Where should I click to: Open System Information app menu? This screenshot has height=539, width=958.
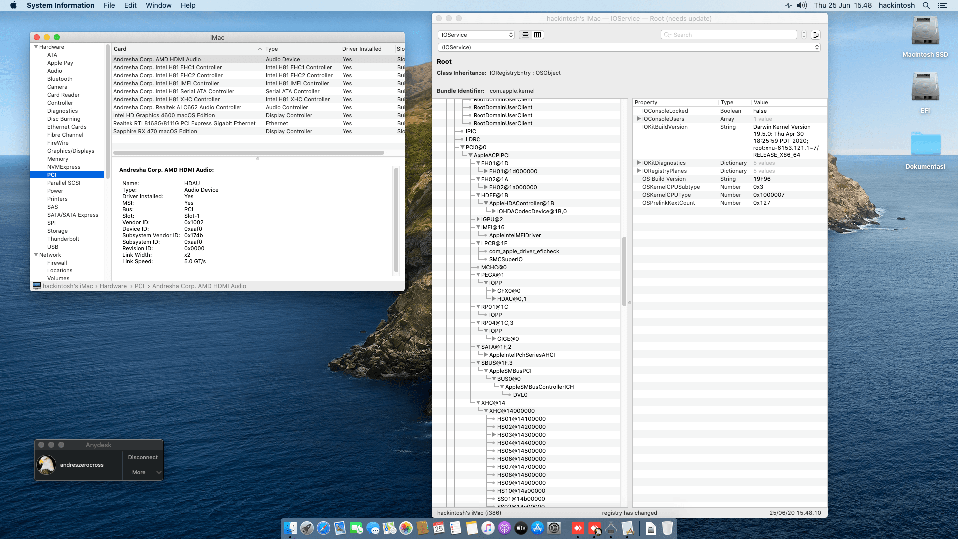[61, 5]
